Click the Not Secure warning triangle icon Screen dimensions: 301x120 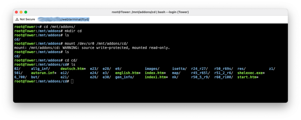(17, 19)
